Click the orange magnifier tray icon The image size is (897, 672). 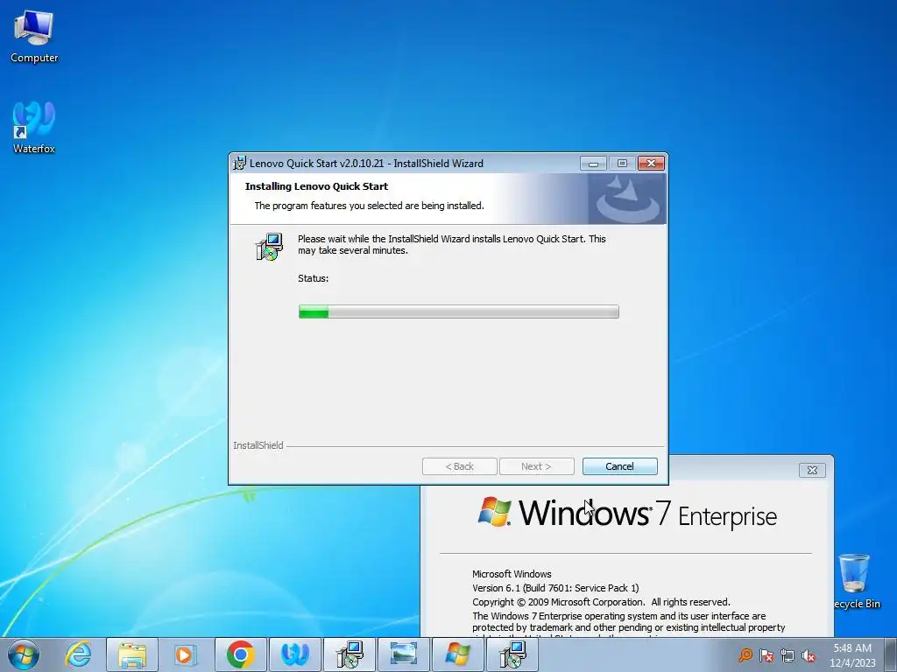coord(745,655)
